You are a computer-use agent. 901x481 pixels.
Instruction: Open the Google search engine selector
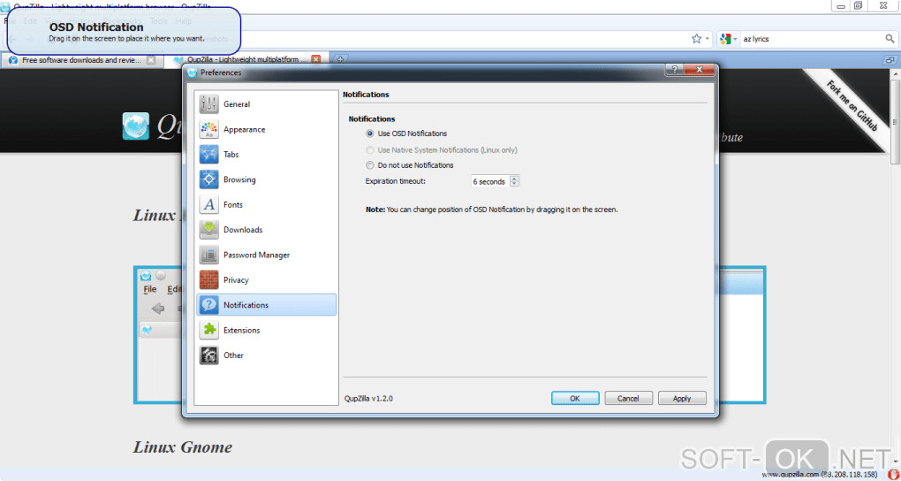click(x=728, y=39)
